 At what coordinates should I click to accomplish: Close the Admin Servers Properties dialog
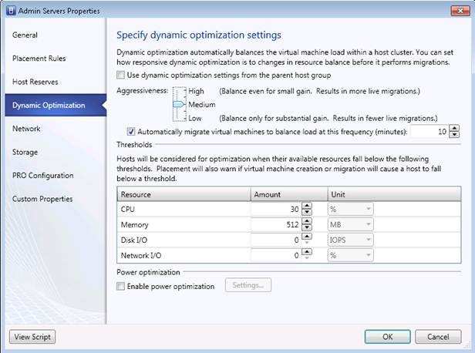[460, 11]
